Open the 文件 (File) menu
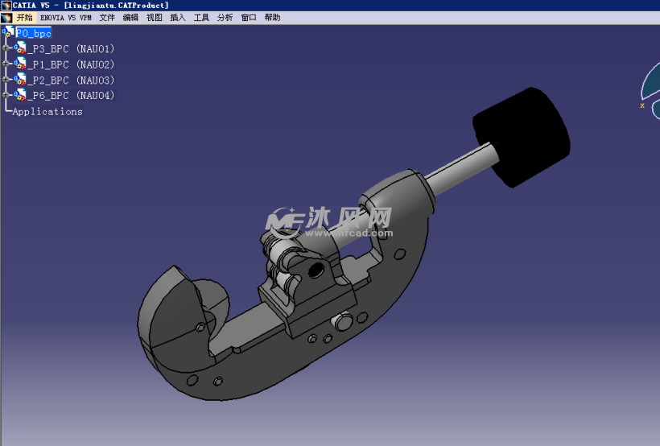 click(107, 17)
